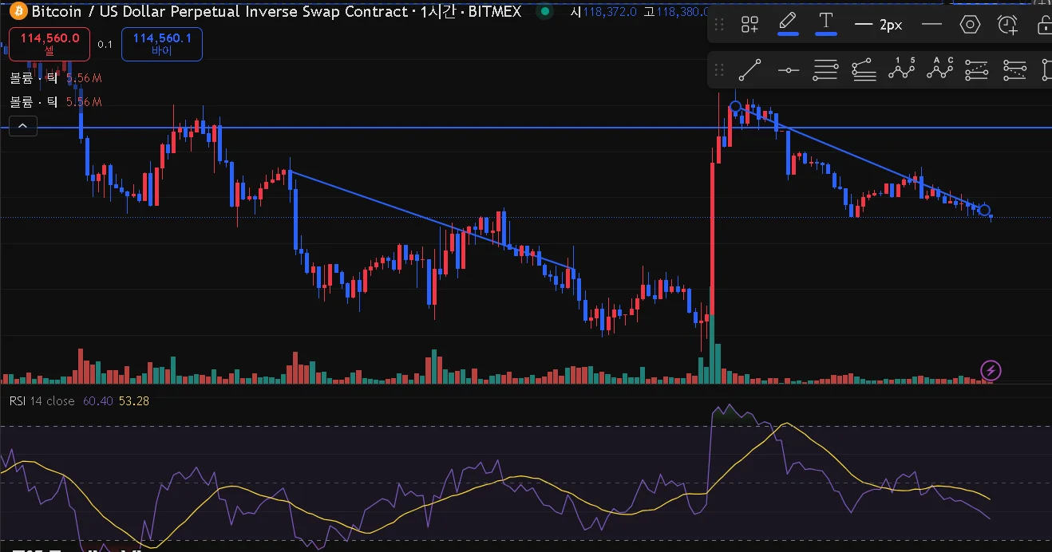The width and height of the screenshot is (1052, 552).
Task: Select the long position tool
Action: pos(977,70)
